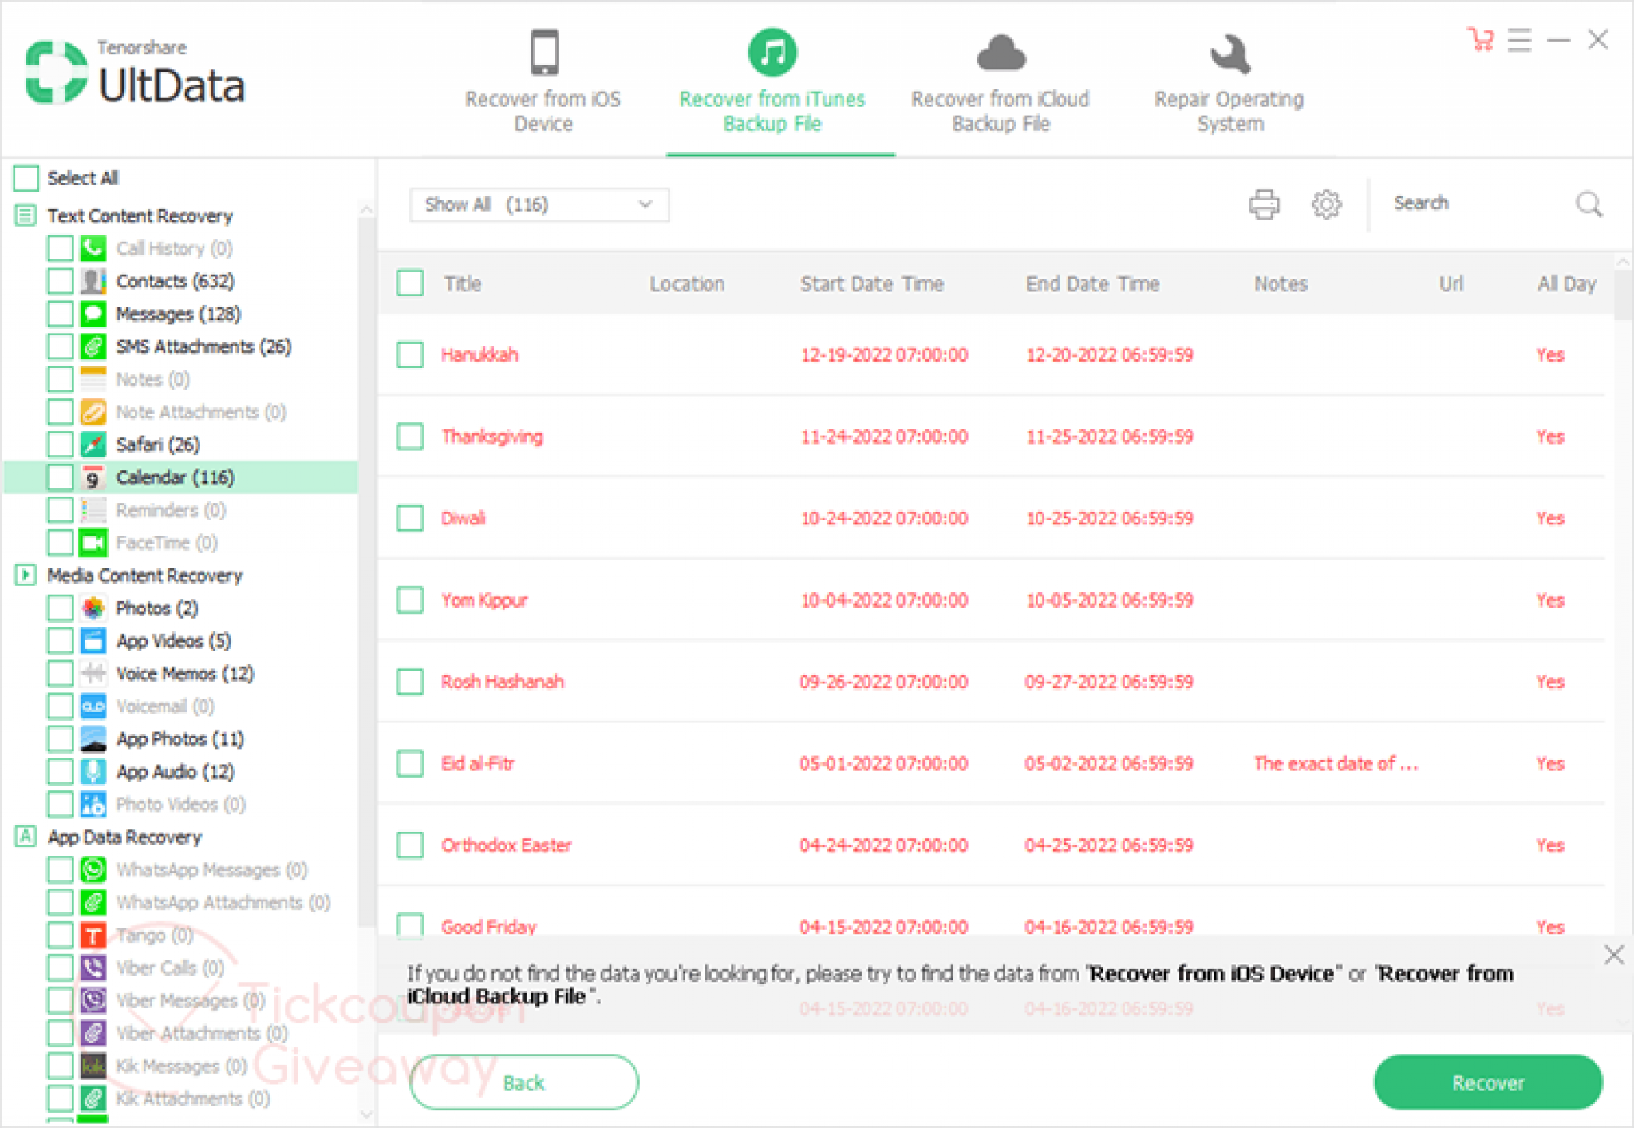Image resolution: width=1634 pixels, height=1128 pixels.
Task: Click the Contacts icon in sidebar
Action: pyautogui.click(x=93, y=281)
